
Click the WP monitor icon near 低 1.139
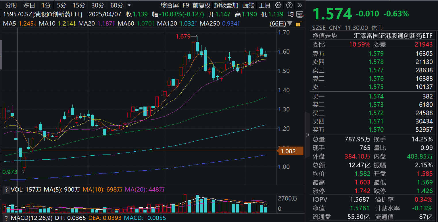click(300, 14)
